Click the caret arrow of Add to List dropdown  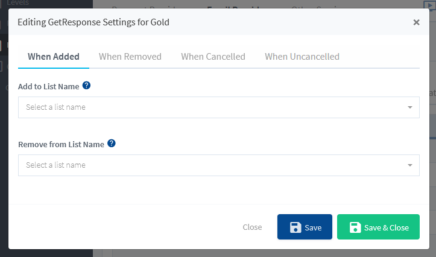coord(410,107)
